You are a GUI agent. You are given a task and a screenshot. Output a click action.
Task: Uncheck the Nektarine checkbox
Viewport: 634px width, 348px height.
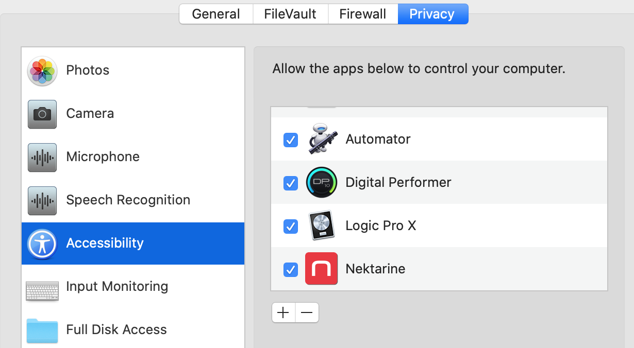[291, 269]
